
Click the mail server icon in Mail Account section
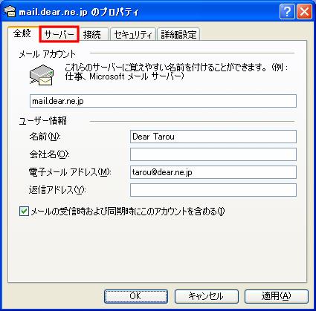(x=42, y=75)
